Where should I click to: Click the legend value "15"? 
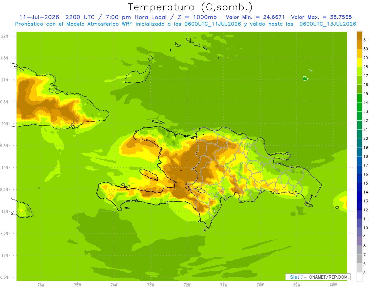tap(366, 183)
